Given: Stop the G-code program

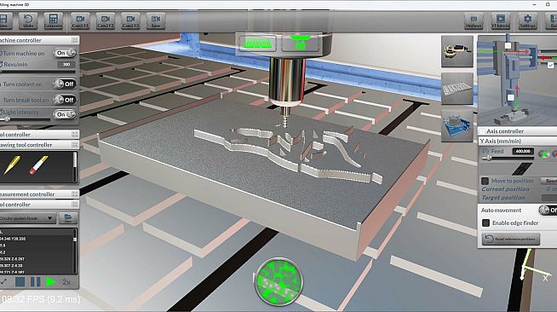Looking at the screenshot, I should pyautogui.click(x=20, y=282).
